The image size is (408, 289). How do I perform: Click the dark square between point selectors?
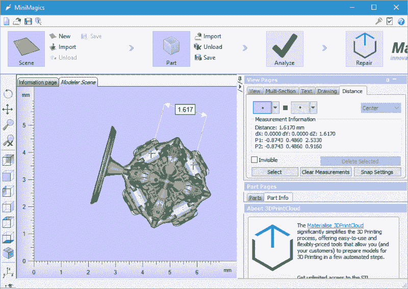[285, 108]
